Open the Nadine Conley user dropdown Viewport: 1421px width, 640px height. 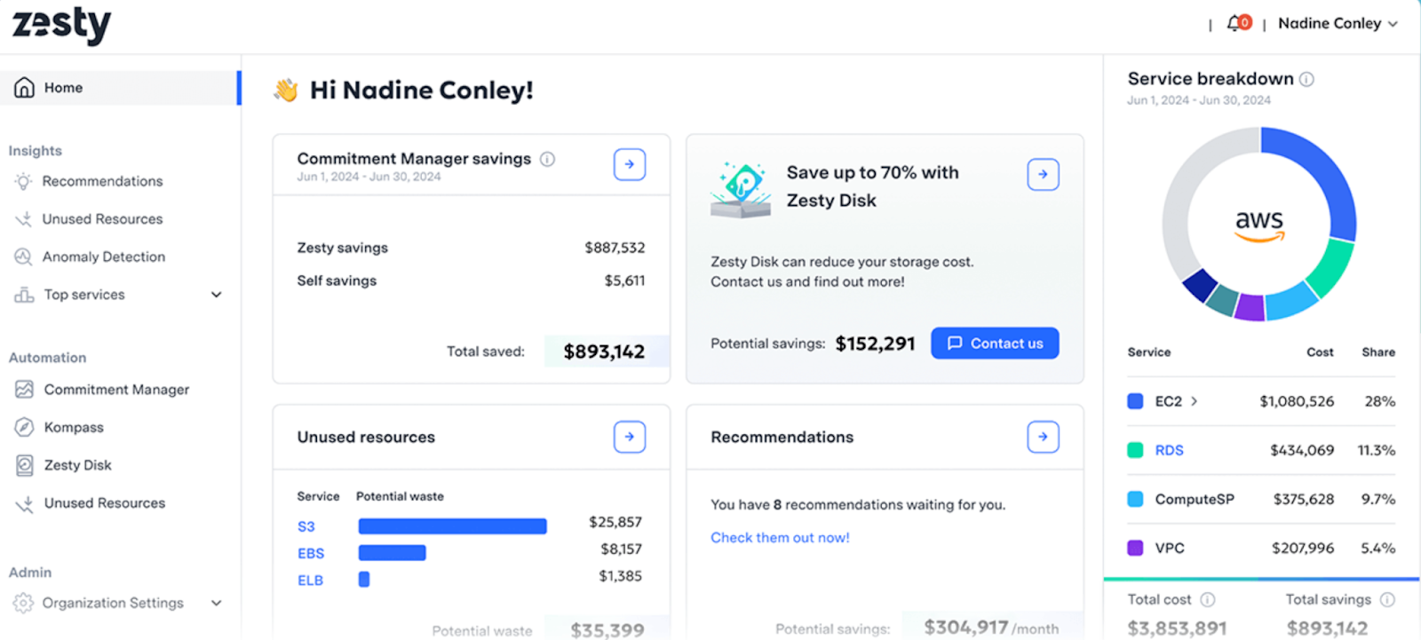(1338, 24)
